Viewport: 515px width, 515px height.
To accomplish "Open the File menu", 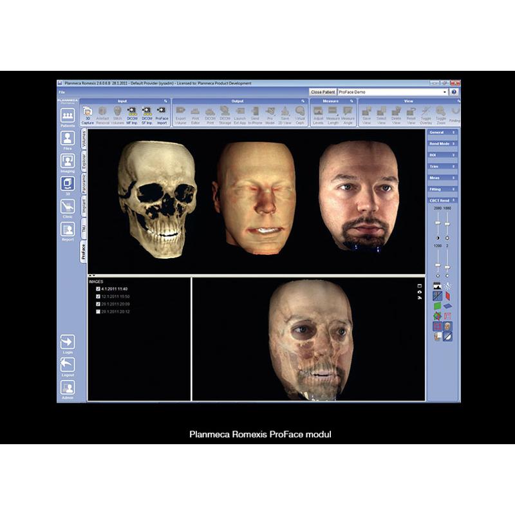I will [62, 92].
